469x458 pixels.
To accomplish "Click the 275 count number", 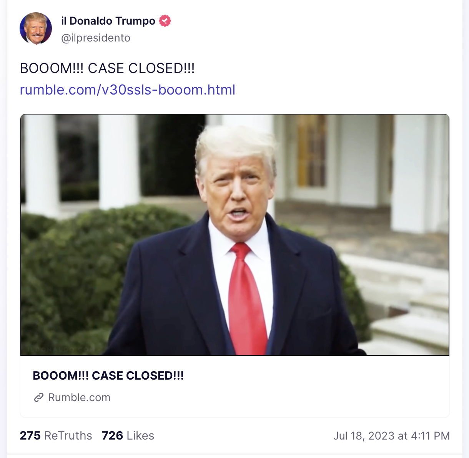I will pos(30,435).
